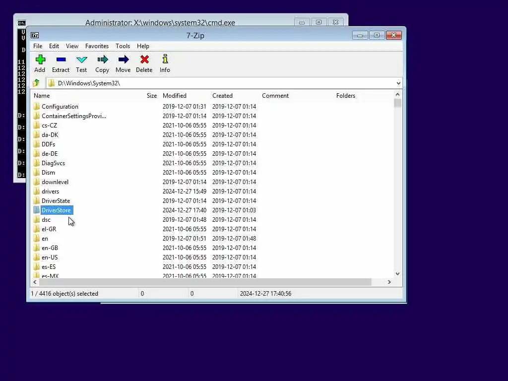
Task: Sort by the Created column header
Action: pos(222,96)
